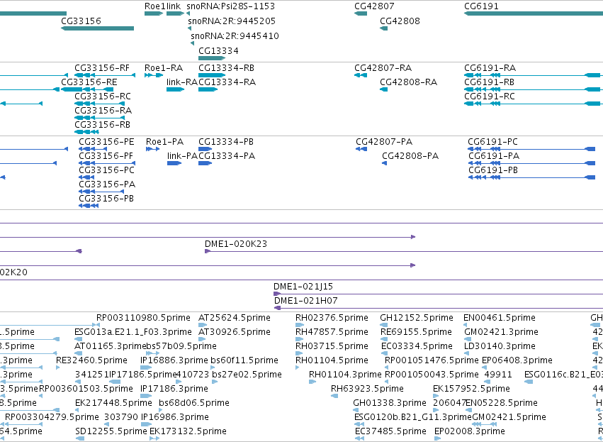Click EST label EC03334.5prime

(x=417, y=346)
